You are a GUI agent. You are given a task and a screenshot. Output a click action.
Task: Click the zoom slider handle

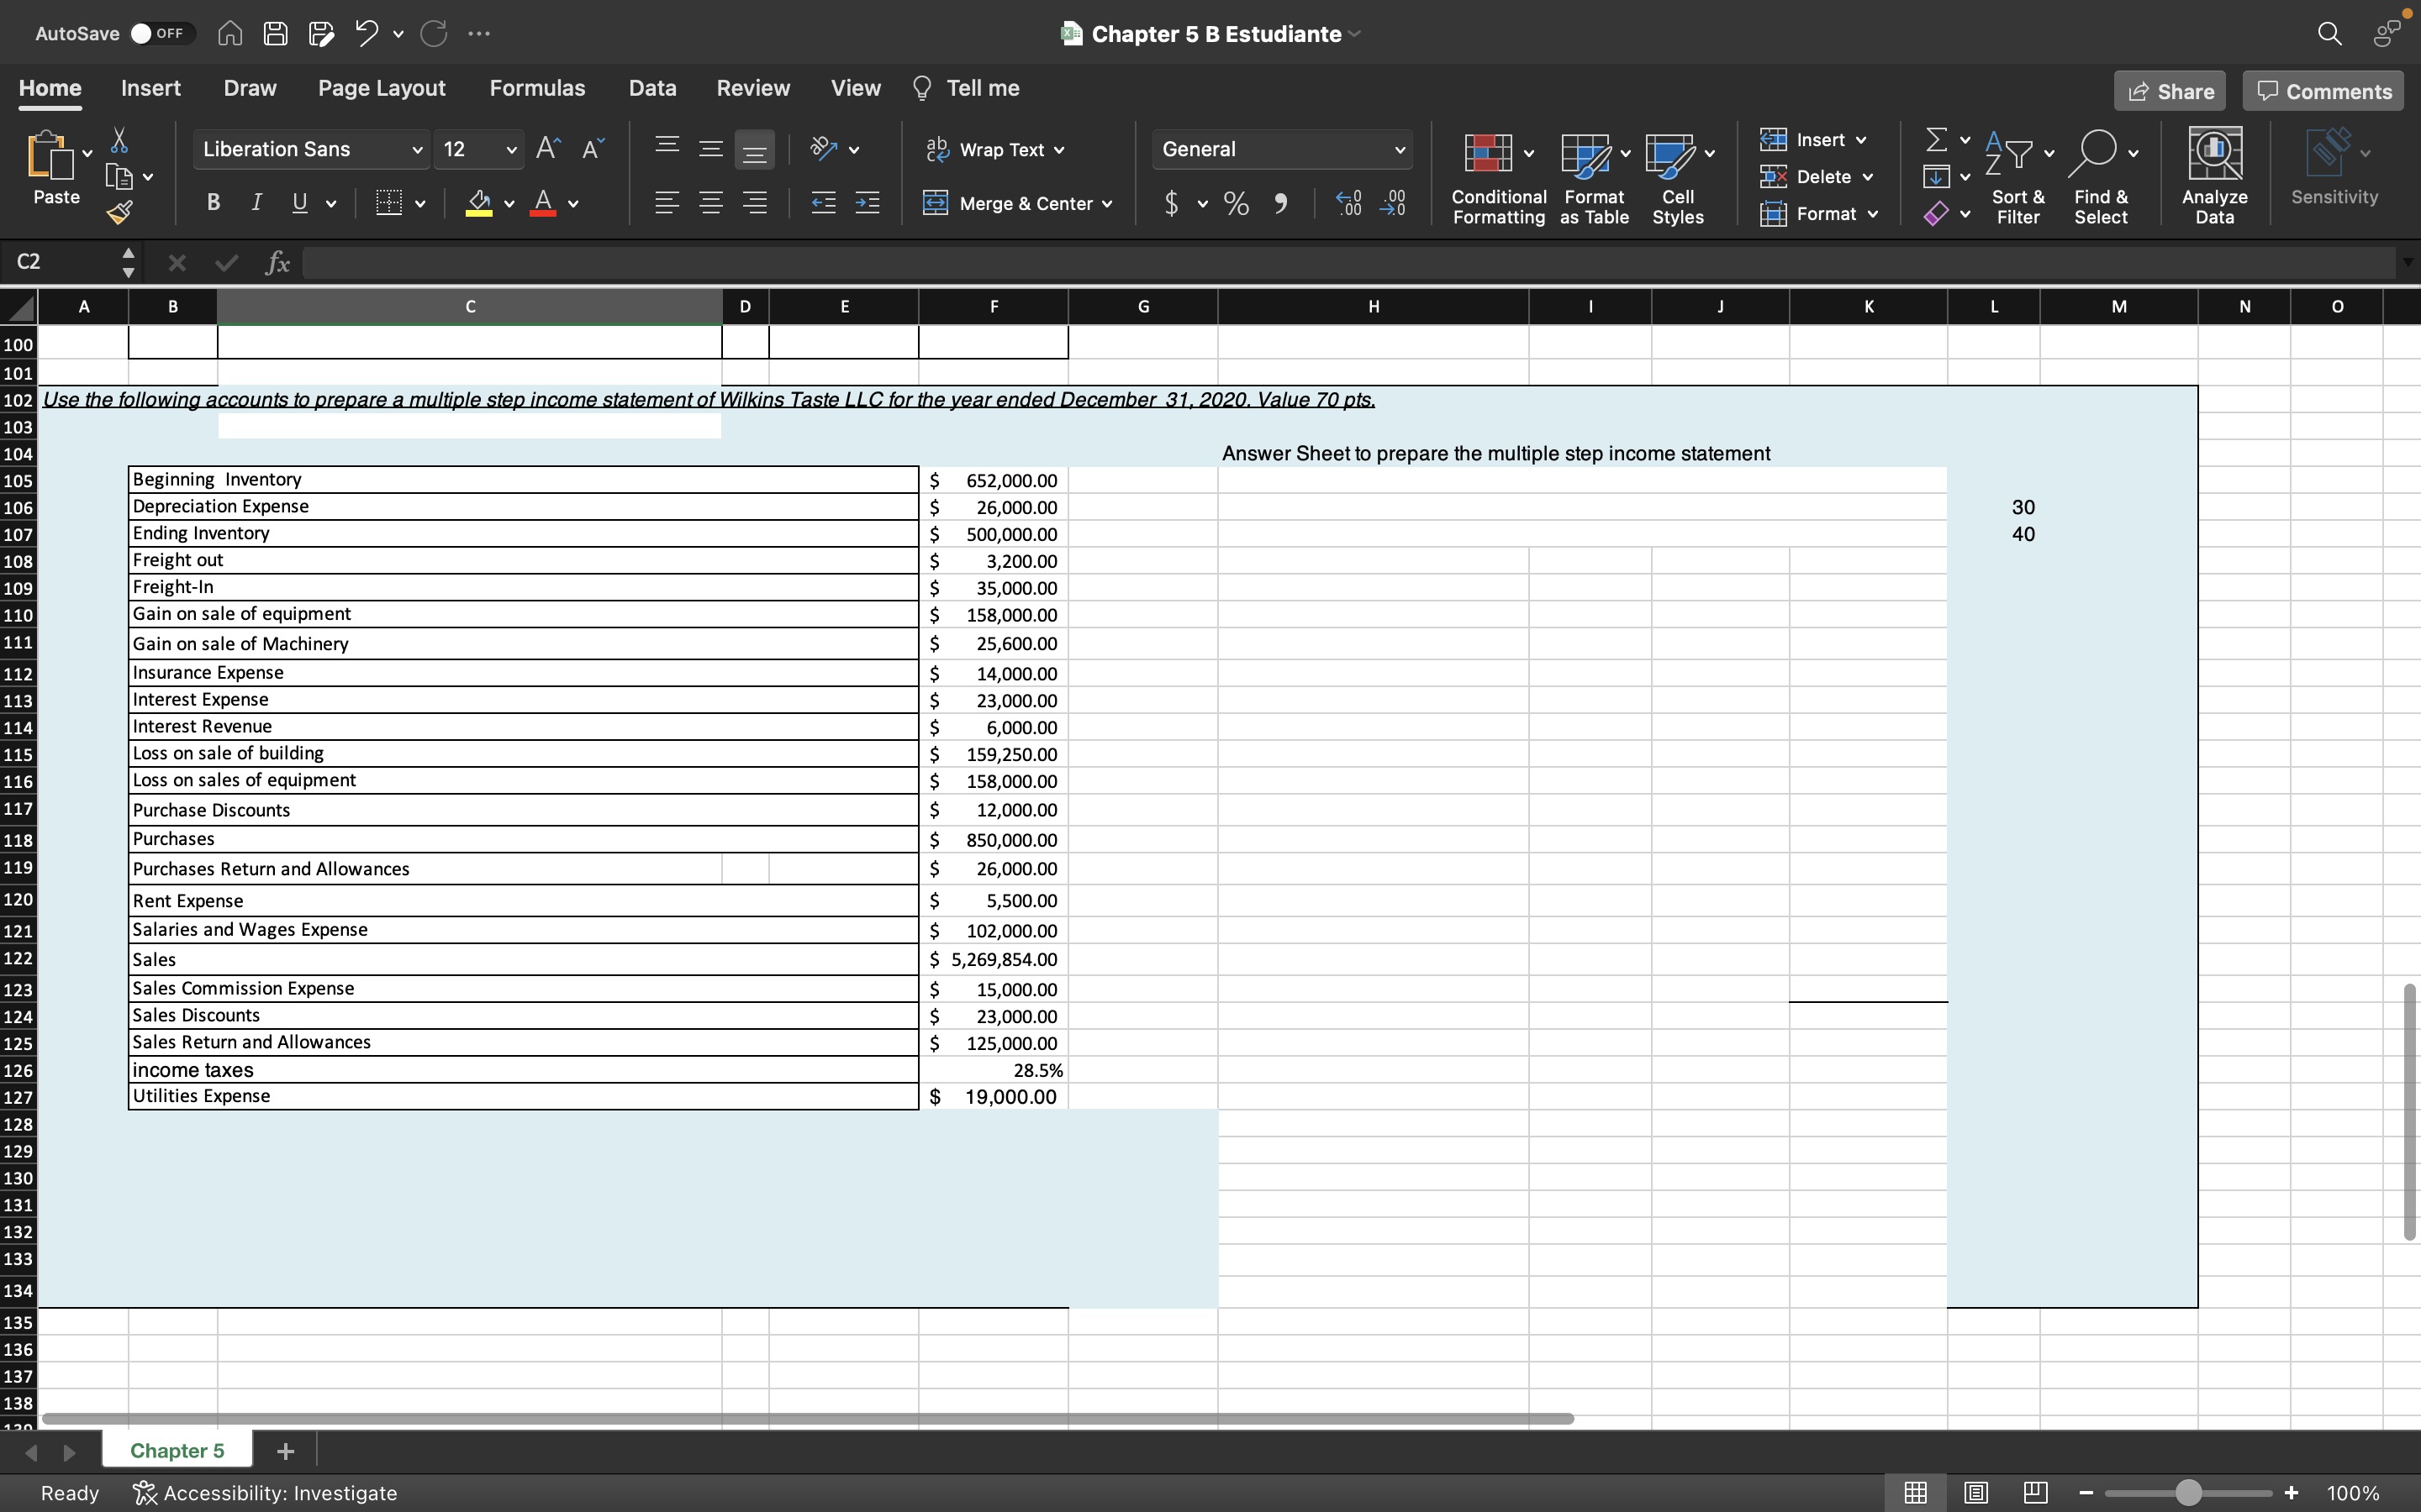pyautogui.click(x=2189, y=1493)
